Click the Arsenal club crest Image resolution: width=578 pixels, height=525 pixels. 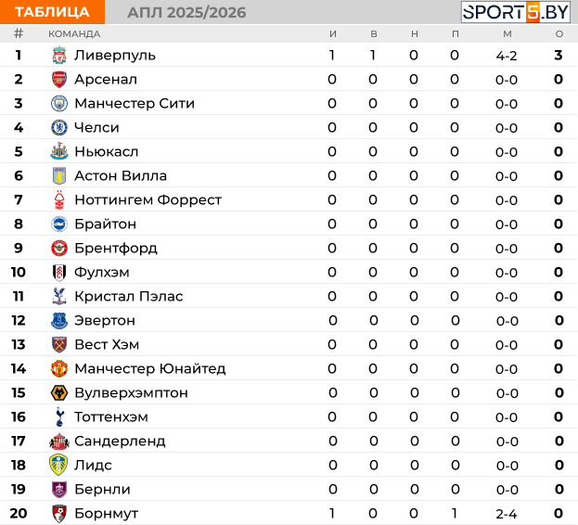[x=59, y=79]
